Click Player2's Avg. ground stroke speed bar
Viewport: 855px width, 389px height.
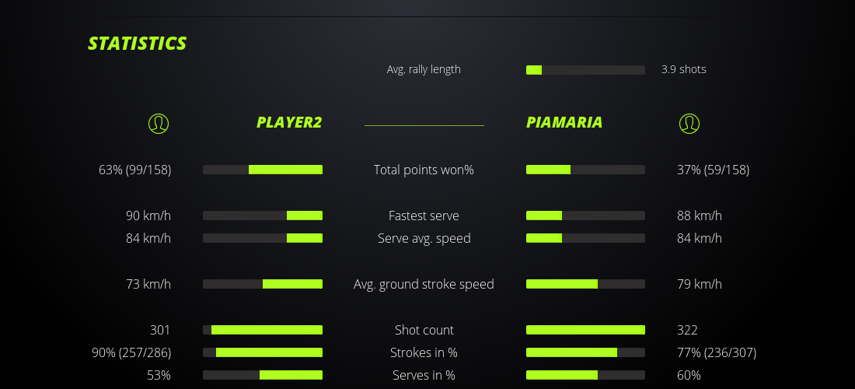pos(263,284)
